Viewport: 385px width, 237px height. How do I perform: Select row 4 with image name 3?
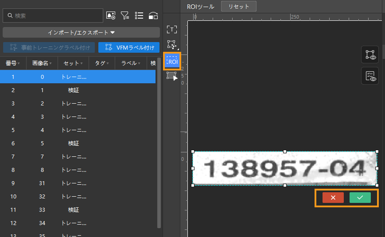point(78,117)
